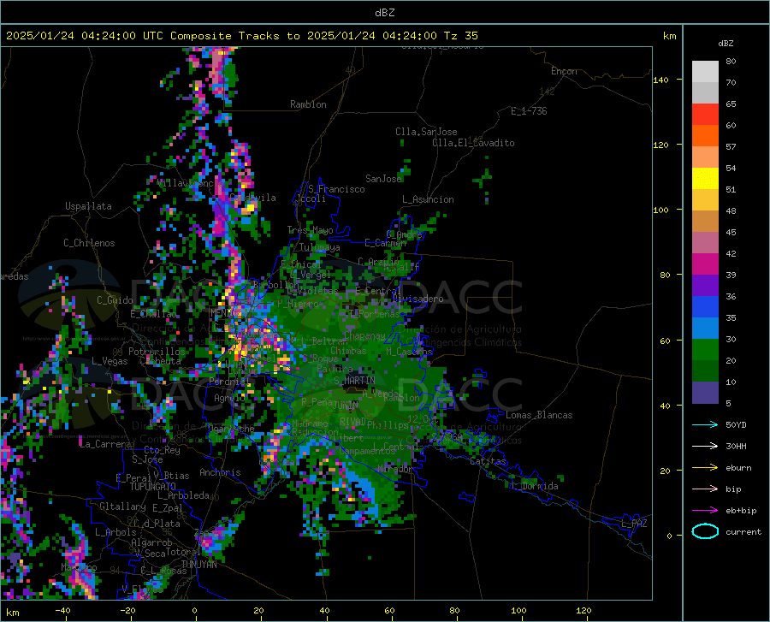This screenshot has height=622, width=770.
Task: Select the L_Asuncion map label
Action: tap(428, 199)
